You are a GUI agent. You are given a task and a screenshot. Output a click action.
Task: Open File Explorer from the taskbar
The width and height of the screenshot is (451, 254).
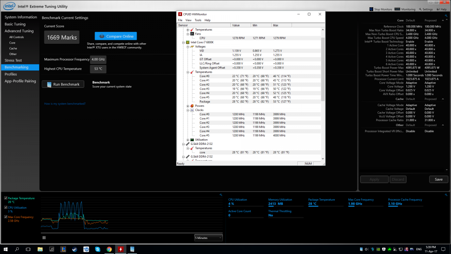[40, 249]
